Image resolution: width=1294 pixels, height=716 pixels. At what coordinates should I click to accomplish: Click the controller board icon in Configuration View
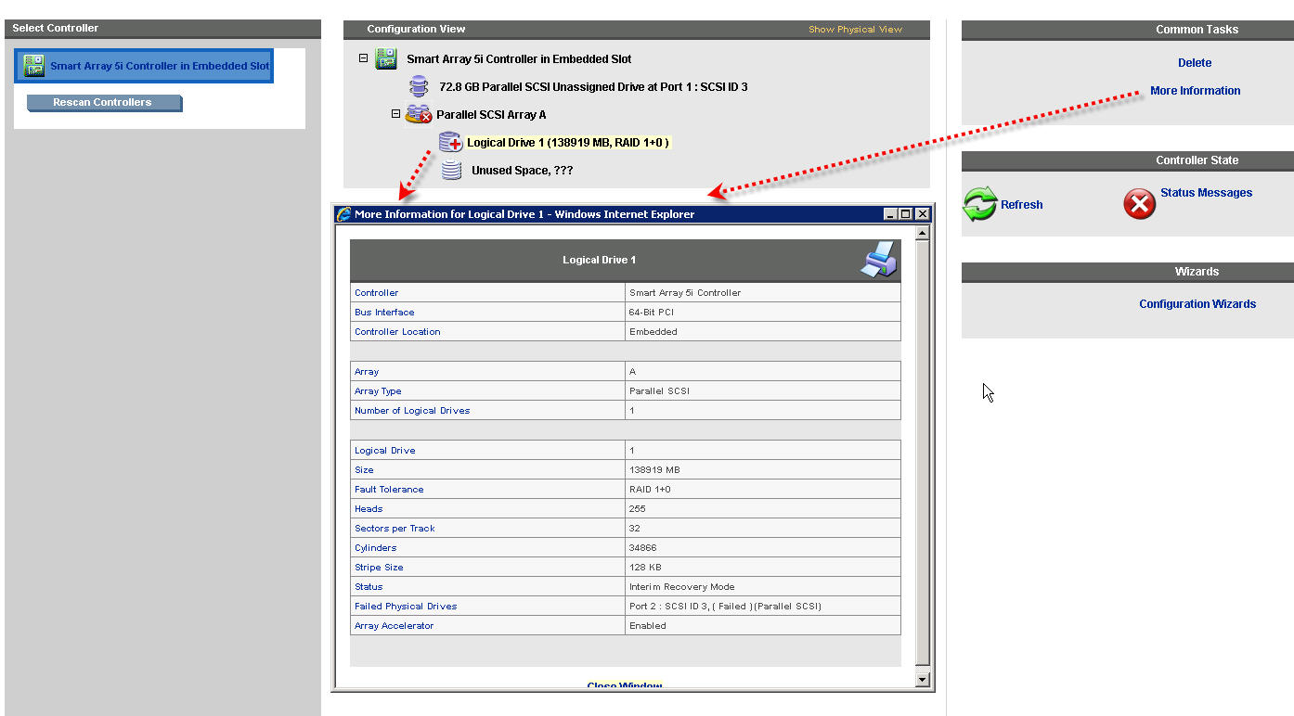[386, 59]
